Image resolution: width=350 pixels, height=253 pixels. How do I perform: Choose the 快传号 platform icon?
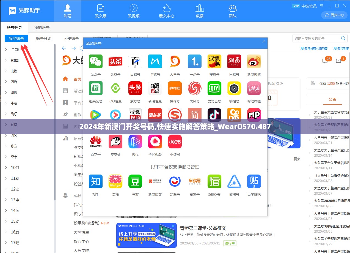coord(175,88)
